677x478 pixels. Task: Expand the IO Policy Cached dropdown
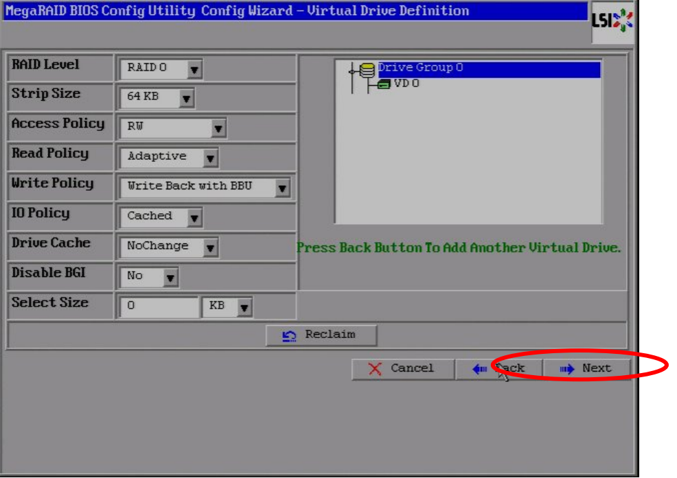point(194,217)
